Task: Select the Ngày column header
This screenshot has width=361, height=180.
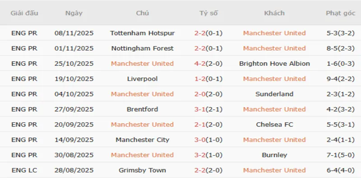Action: (x=74, y=13)
